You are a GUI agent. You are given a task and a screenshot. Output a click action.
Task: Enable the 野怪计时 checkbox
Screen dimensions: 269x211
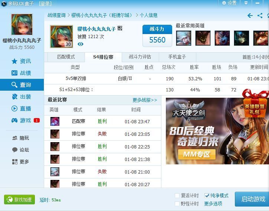pos(177,204)
